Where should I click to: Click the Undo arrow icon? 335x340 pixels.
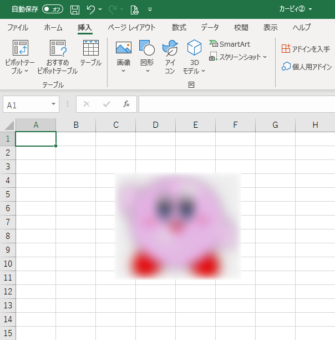pos(90,9)
